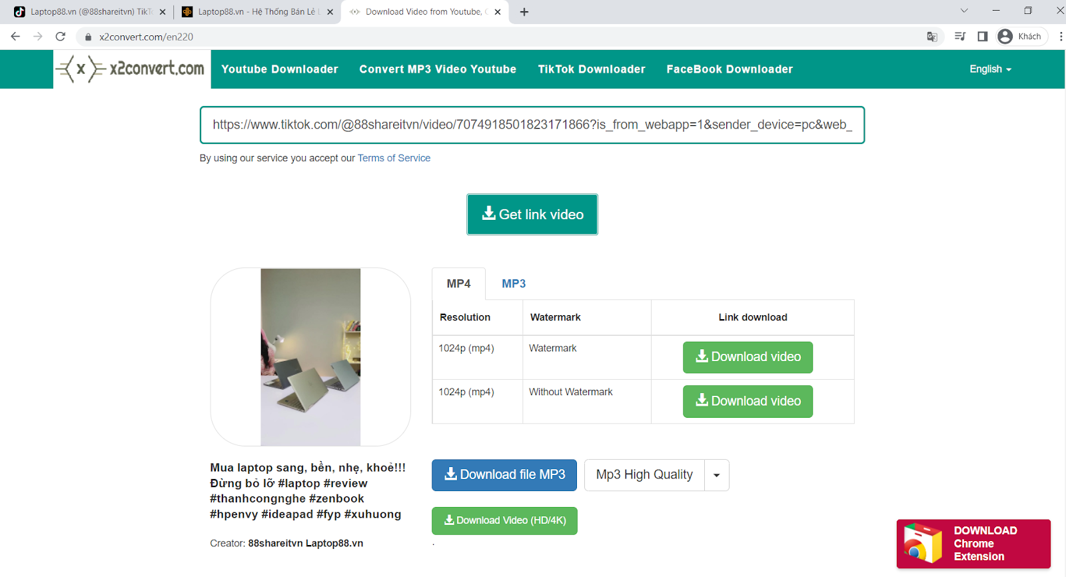Click the Watermark column header
Viewport: 1066px width, 577px height.
pyautogui.click(x=556, y=317)
